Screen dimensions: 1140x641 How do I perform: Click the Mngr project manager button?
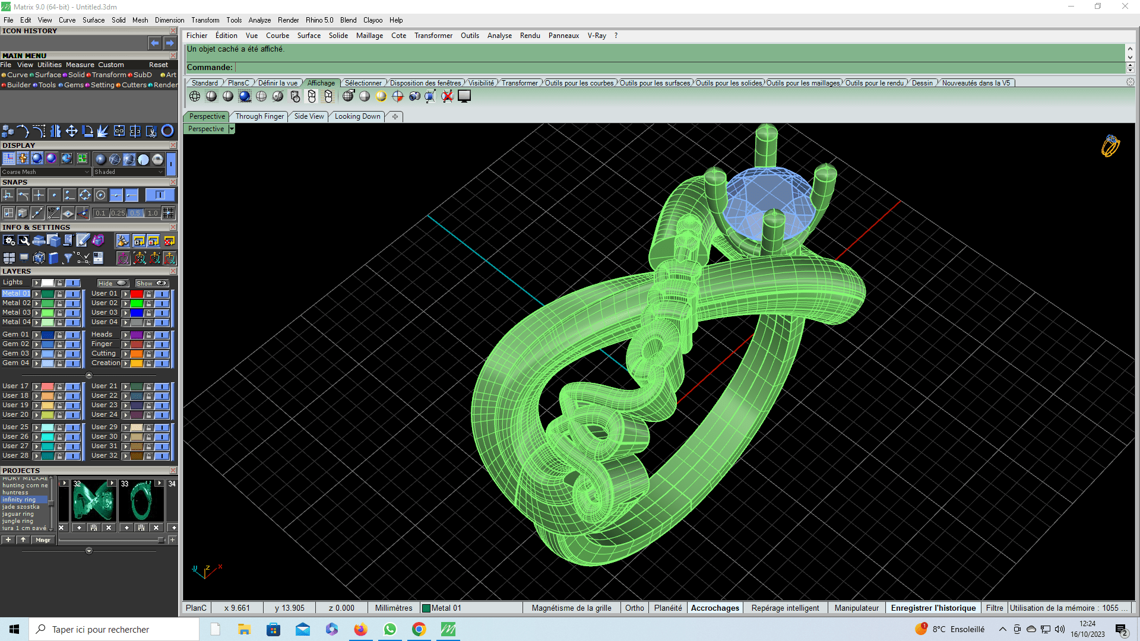point(43,540)
